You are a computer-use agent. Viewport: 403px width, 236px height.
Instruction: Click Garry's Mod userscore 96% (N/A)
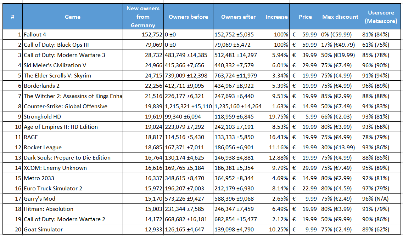pyautogui.click(x=381, y=198)
